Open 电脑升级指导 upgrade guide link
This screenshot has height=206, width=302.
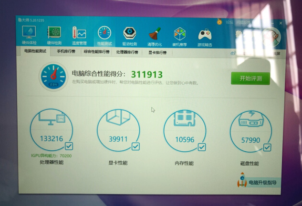click(262, 182)
